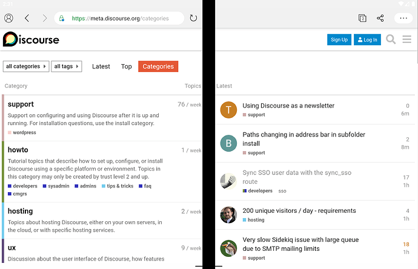Switch to the Latest tab
418x269 pixels.
(101, 66)
